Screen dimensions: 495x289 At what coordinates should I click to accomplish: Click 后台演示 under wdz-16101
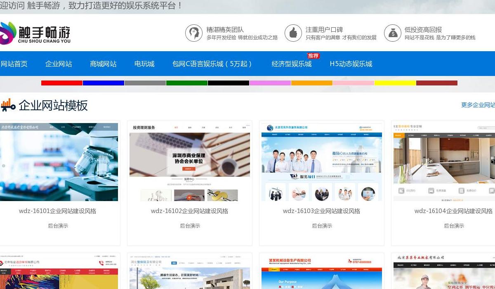[58, 226]
